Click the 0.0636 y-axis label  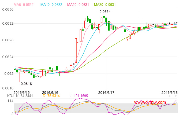click(8, 9)
